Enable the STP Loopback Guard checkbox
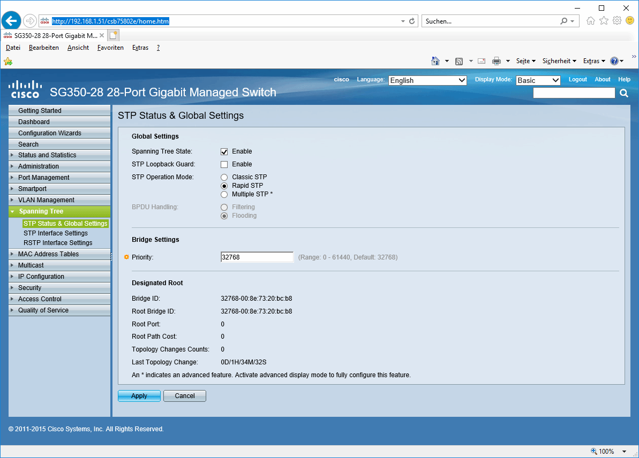The height and width of the screenshot is (458, 639). click(x=224, y=164)
